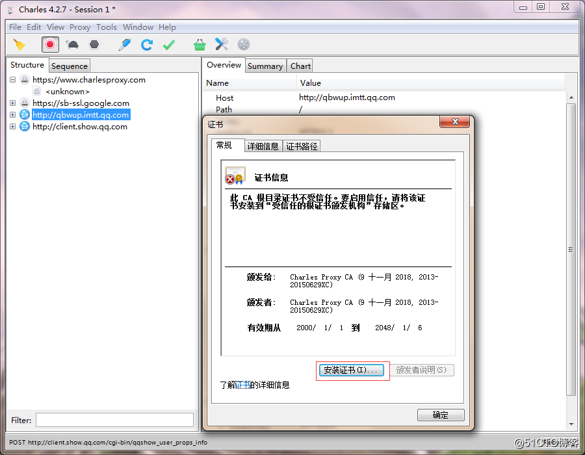Screen dimensions: 585x455
Task: Click lock icon beside sb-ssl.google.com
Action: (25, 103)
